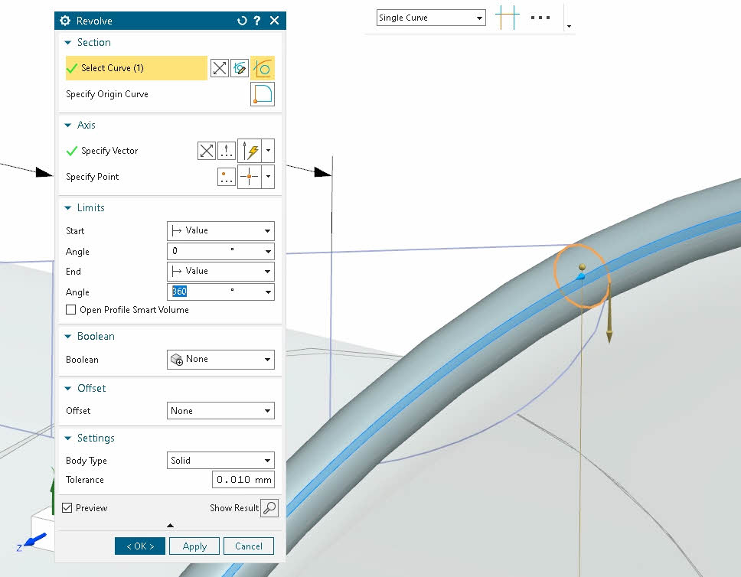Open the Point Dialog icon
The height and width of the screenshot is (577, 741).
pos(227,177)
